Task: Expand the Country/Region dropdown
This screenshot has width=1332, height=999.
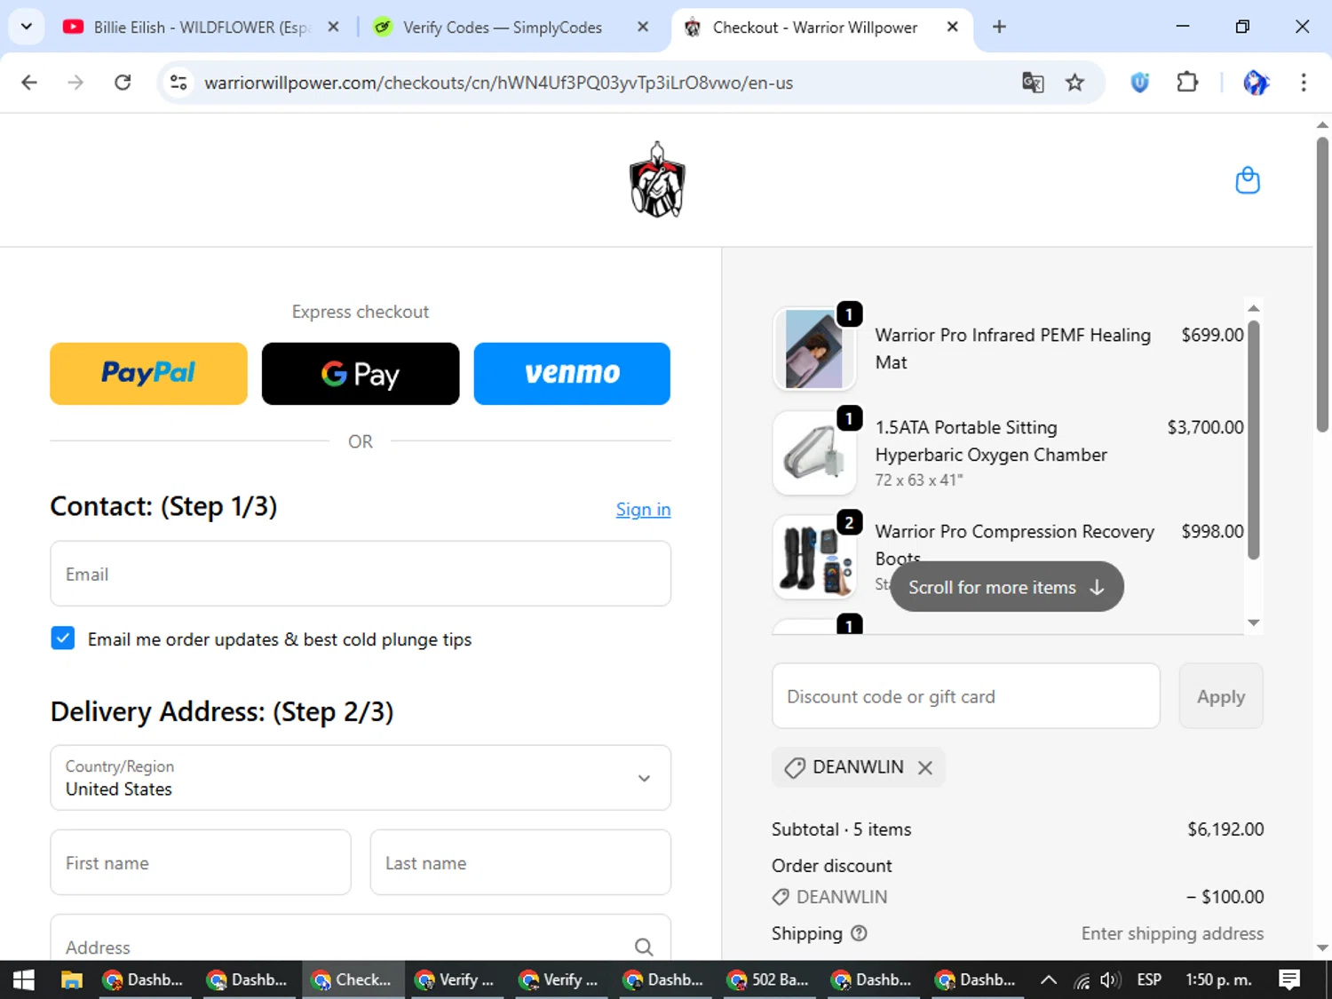Action: (361, 778)
